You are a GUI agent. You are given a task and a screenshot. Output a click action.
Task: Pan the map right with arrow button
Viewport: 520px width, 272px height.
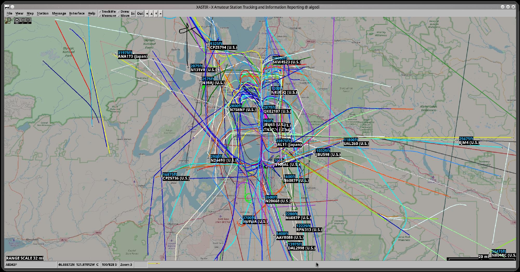pyautogui.click(x=161, y=14)
